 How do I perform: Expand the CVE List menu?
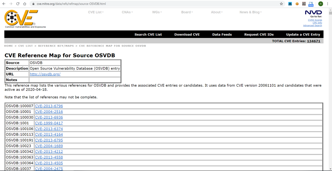tap(96, 12)
